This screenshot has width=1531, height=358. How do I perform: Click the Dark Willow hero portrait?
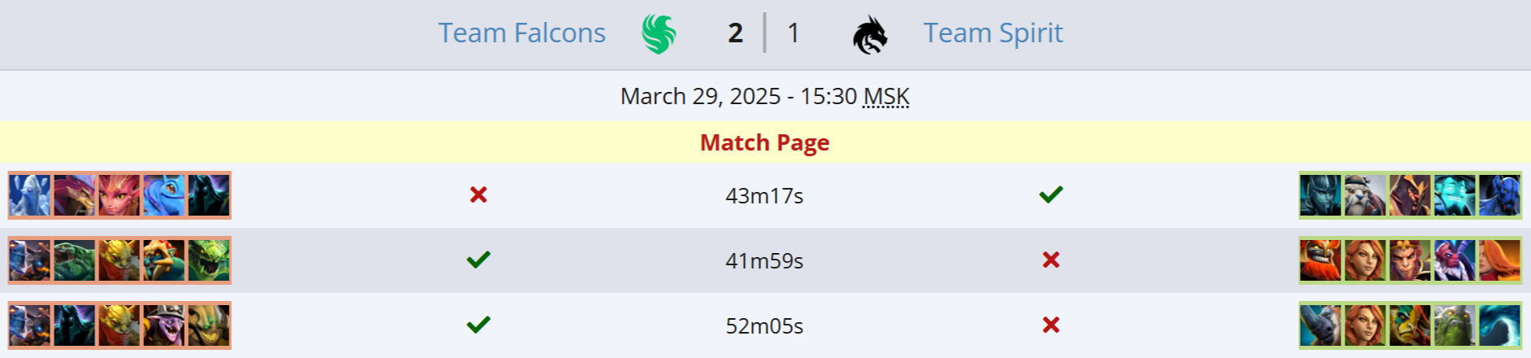(120, 195)
